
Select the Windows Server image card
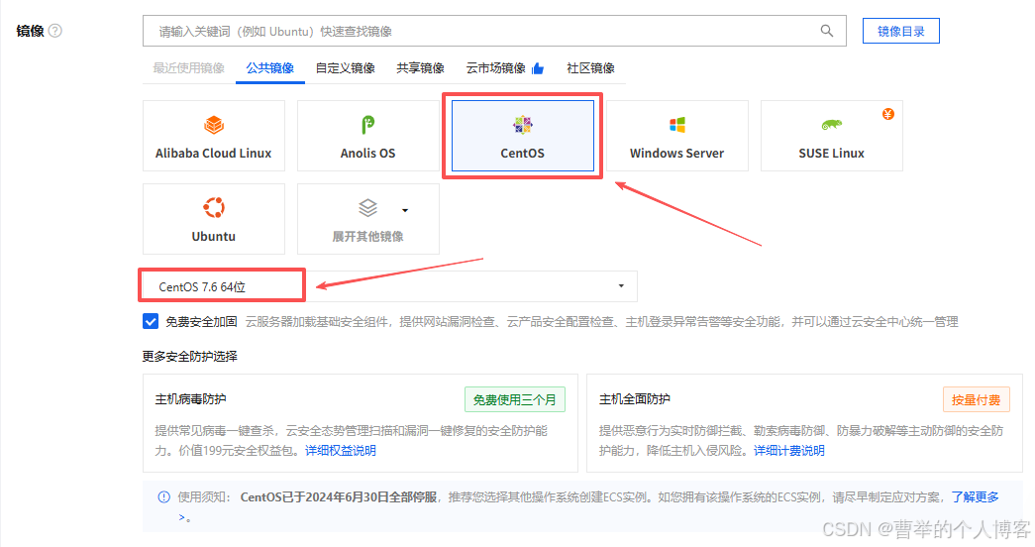[x=676, y=136]
